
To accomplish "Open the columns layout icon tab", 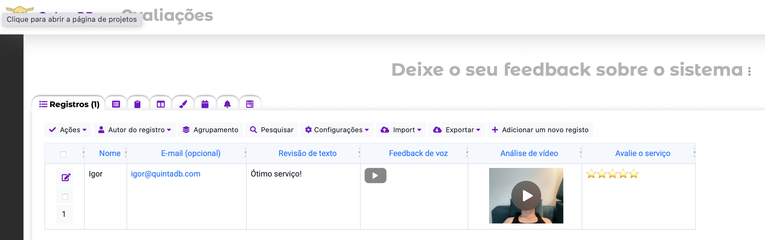I will pyautogui.click(x=161, y=104).
